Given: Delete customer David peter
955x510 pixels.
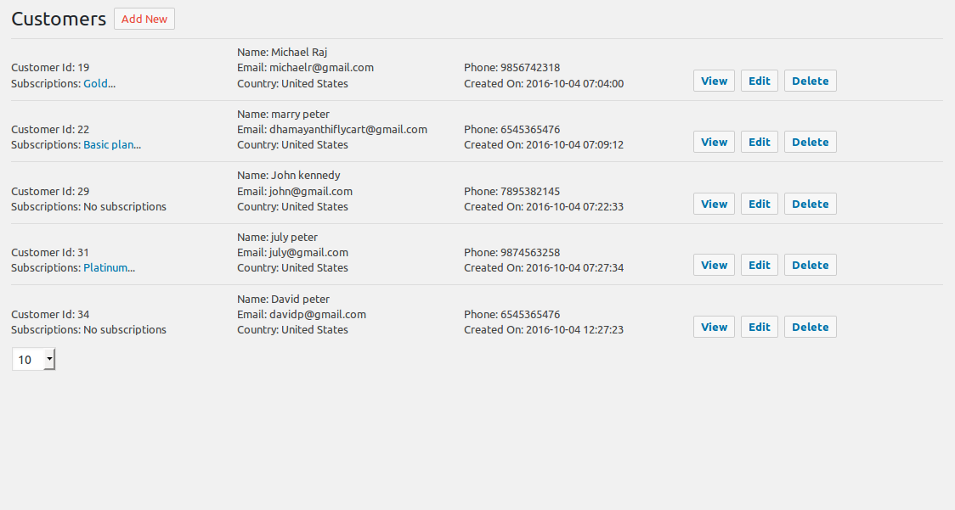Looking at the screenshot, I should click(810, 327).
